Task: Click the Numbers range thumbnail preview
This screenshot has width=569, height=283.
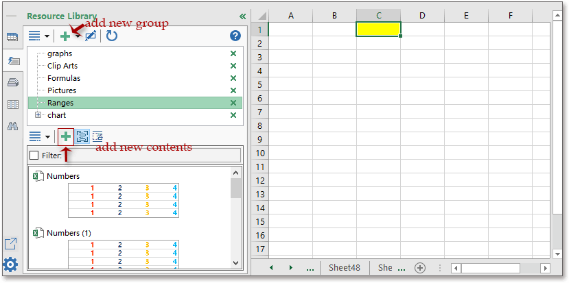Action: coord(124,200)
